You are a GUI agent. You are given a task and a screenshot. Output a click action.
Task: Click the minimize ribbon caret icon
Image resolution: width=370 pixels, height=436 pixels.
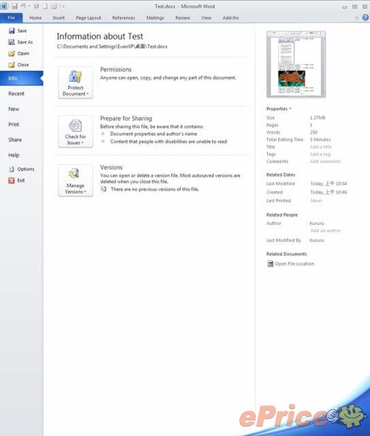356,18
